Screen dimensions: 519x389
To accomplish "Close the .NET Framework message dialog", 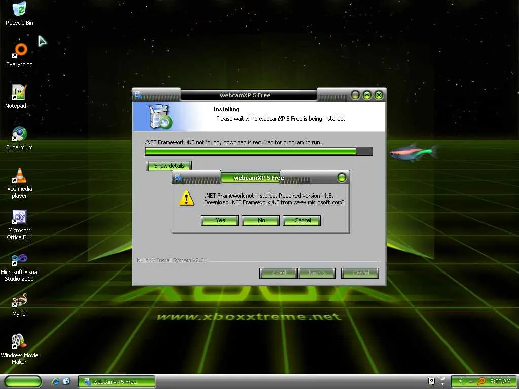I will pyautogui.click(x=341, y=178).
